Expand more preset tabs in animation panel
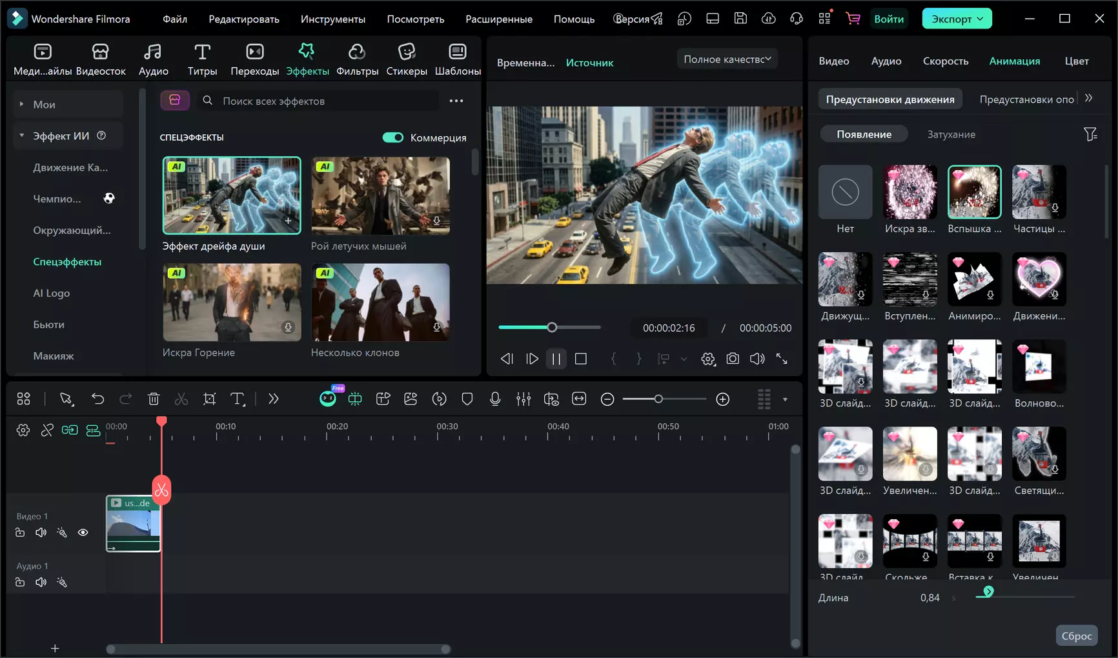The image size is (1118, 658). [x=1089, y=98]
